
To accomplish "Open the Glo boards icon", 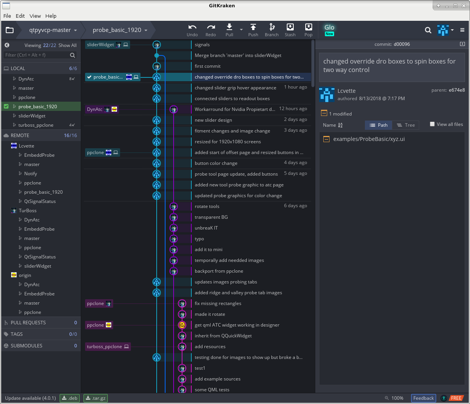I will (x=329, y=30).
